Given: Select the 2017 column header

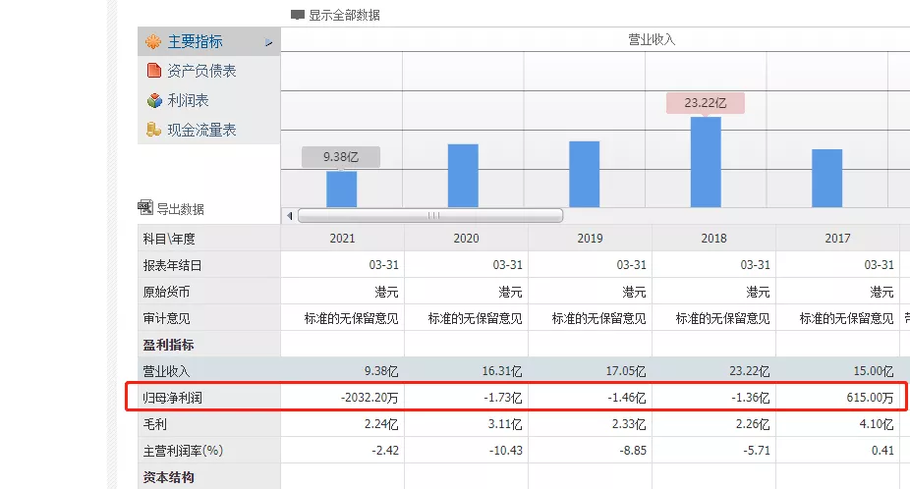Looking at the screenshot, I should click(837, 239).
